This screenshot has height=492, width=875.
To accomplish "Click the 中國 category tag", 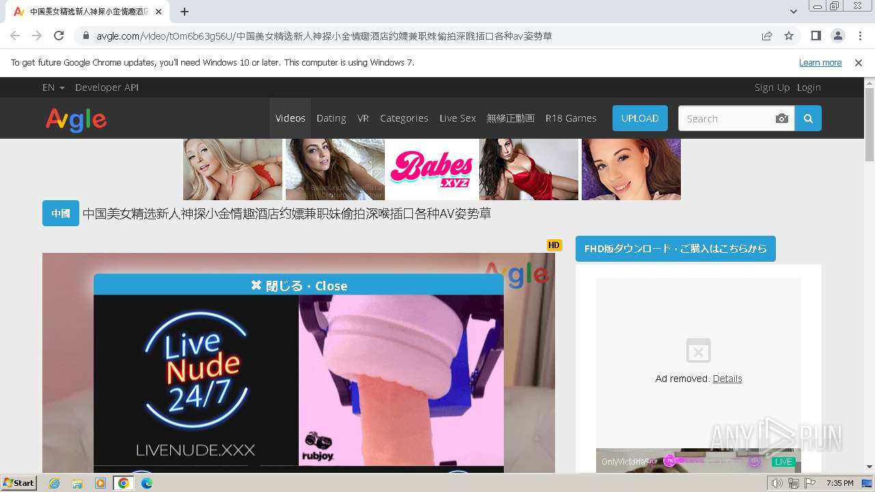I will pyautogui.click(x=61, y=213).
